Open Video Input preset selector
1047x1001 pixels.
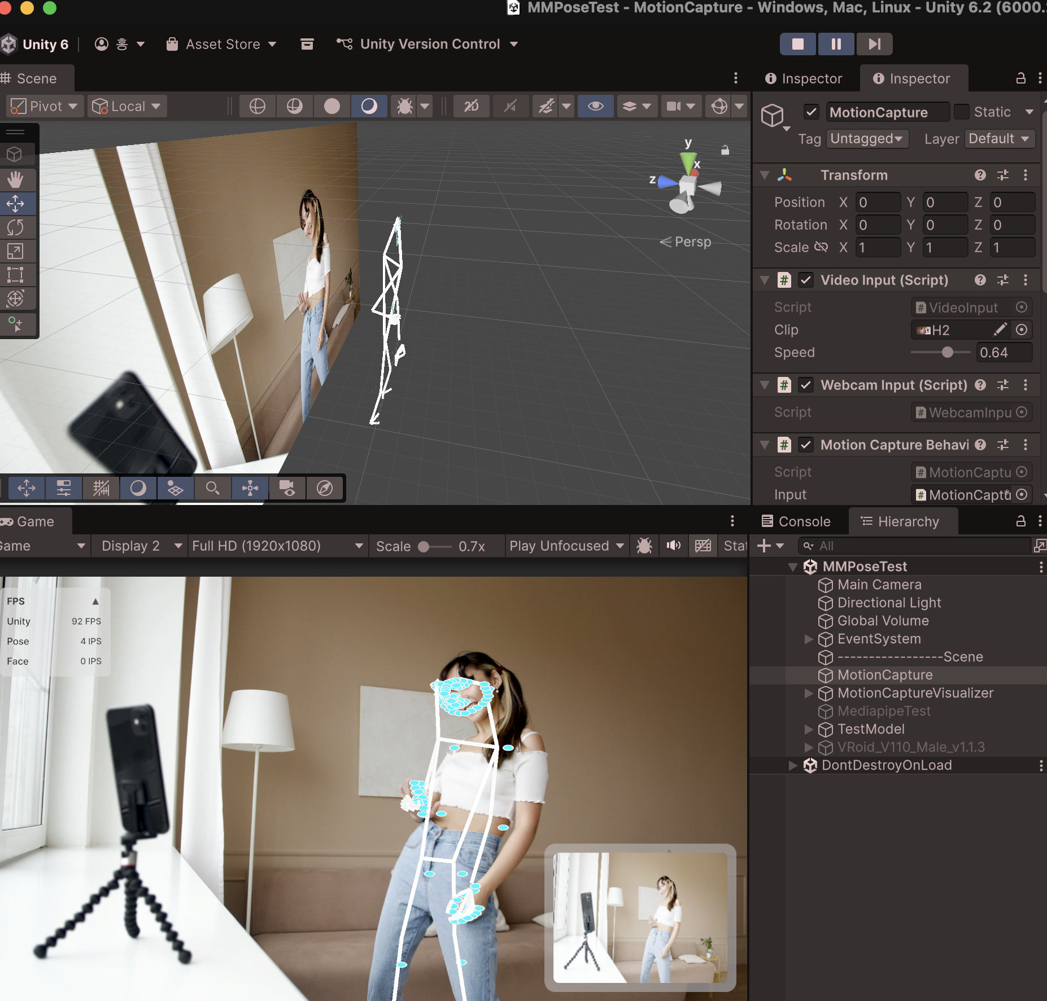[1003, 280]
